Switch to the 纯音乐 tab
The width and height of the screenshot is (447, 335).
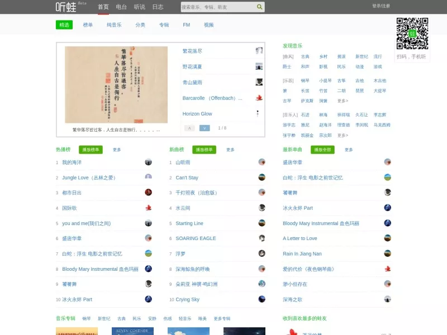[114, 25]
